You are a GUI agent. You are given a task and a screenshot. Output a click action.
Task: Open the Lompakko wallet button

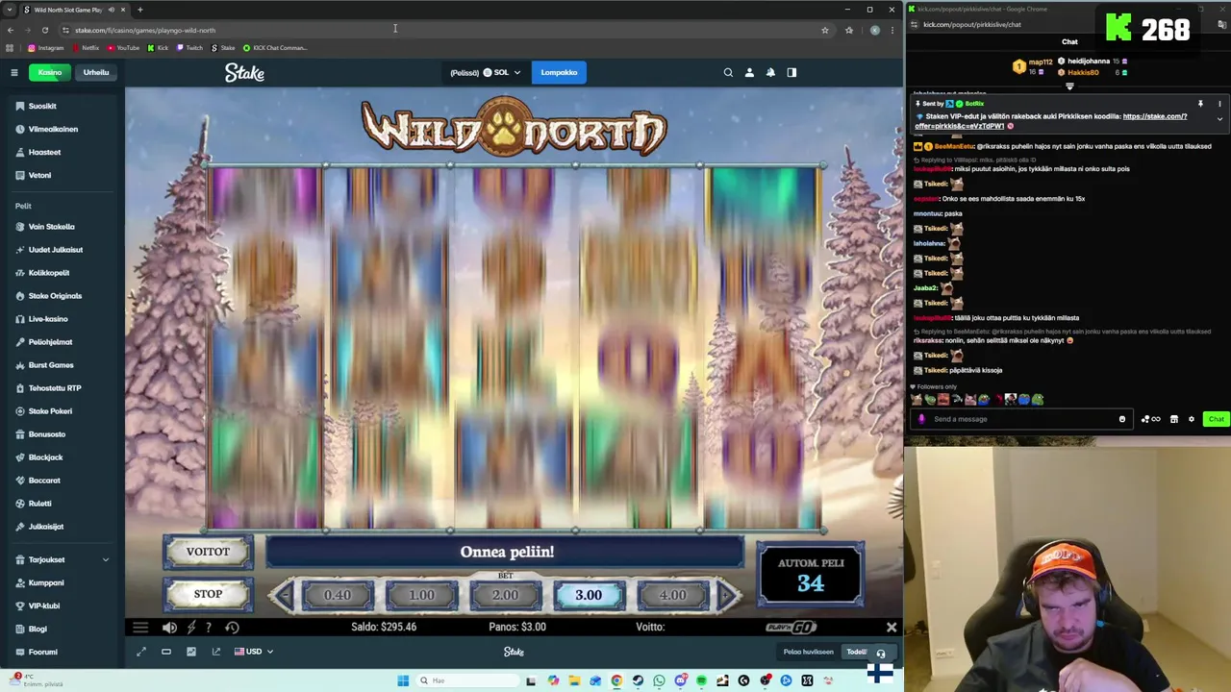[x=559, y=72]
